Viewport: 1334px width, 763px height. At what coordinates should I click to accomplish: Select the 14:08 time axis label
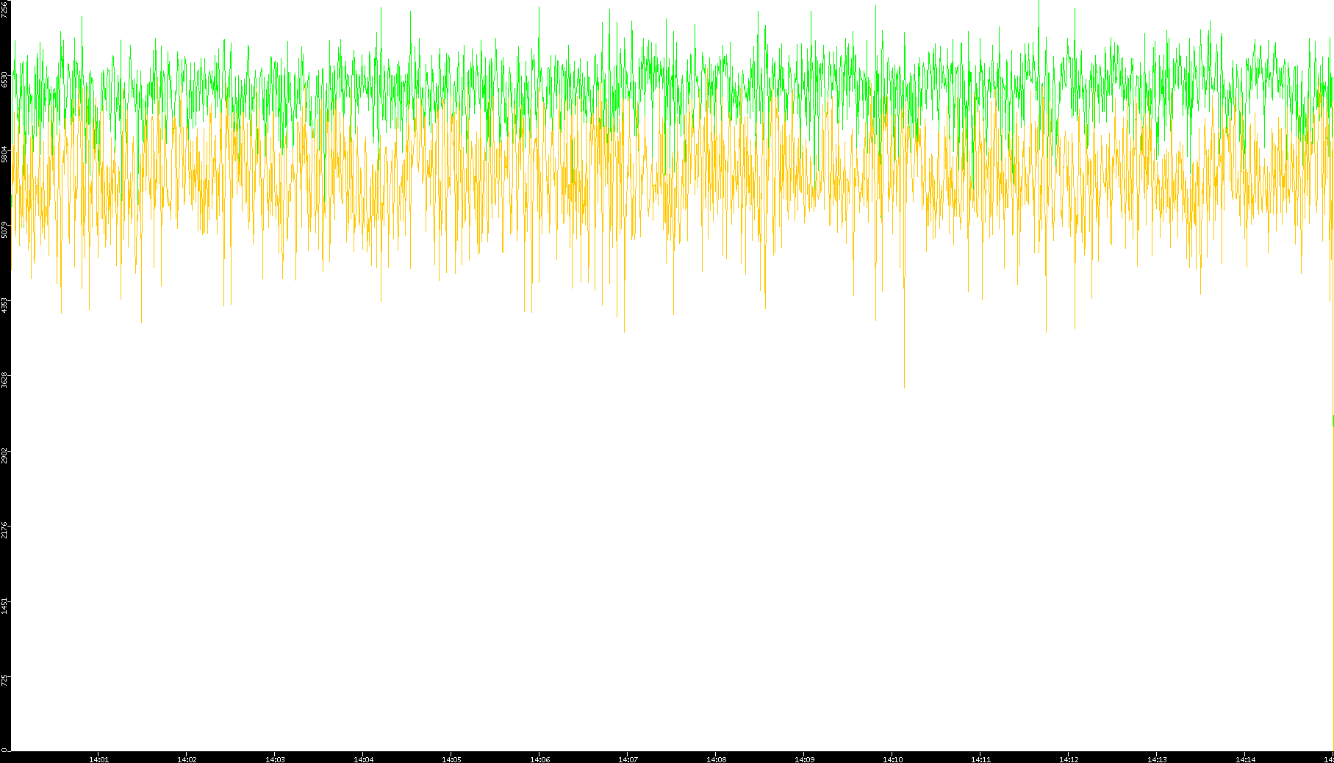click(x=716, y=759)
